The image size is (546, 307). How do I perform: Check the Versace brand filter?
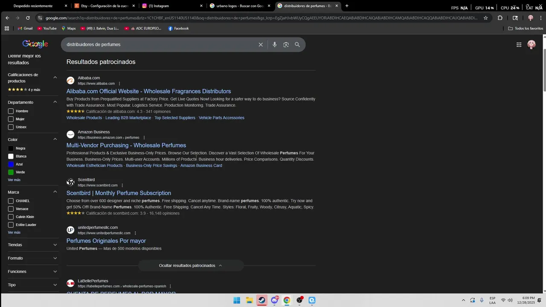coord(11,209)
